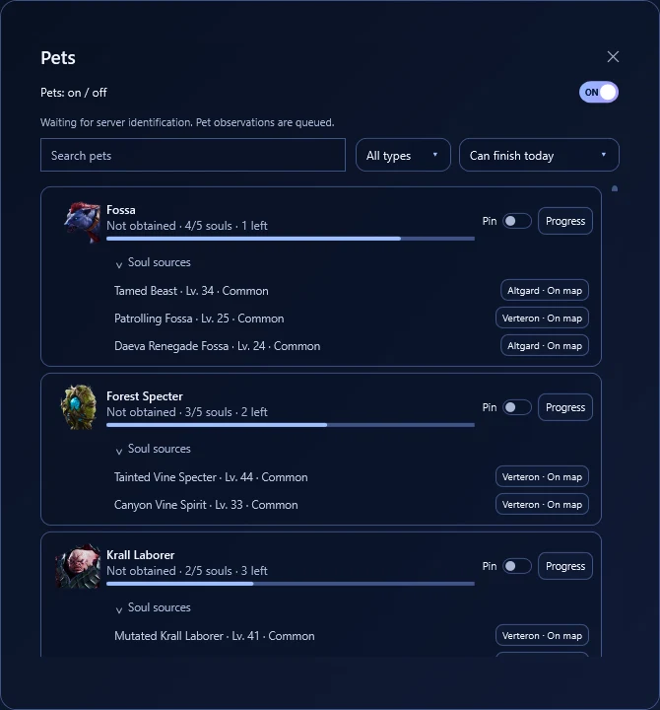The height and width of the screenshot is (710, 660).
Task: Open Progress for Krall Laborer
Action: click(x=565, y=566)
